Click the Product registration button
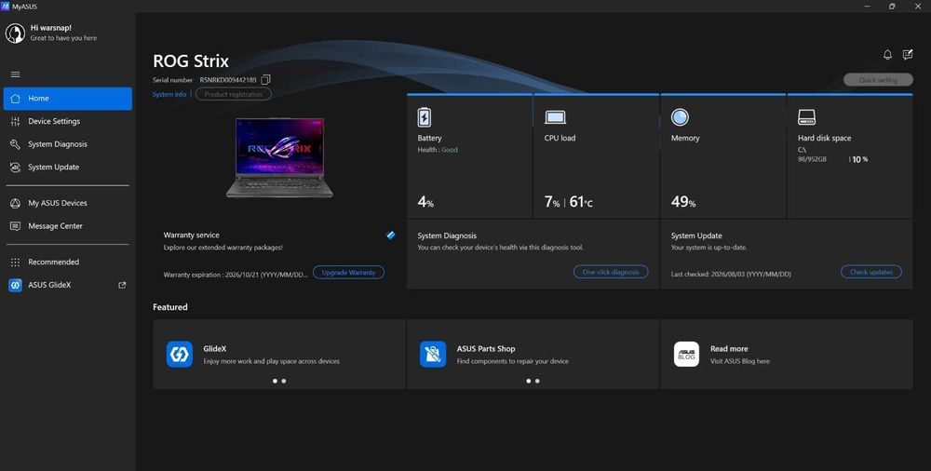The height and width of the screenshot is (471, 931). tap(234, 94)
